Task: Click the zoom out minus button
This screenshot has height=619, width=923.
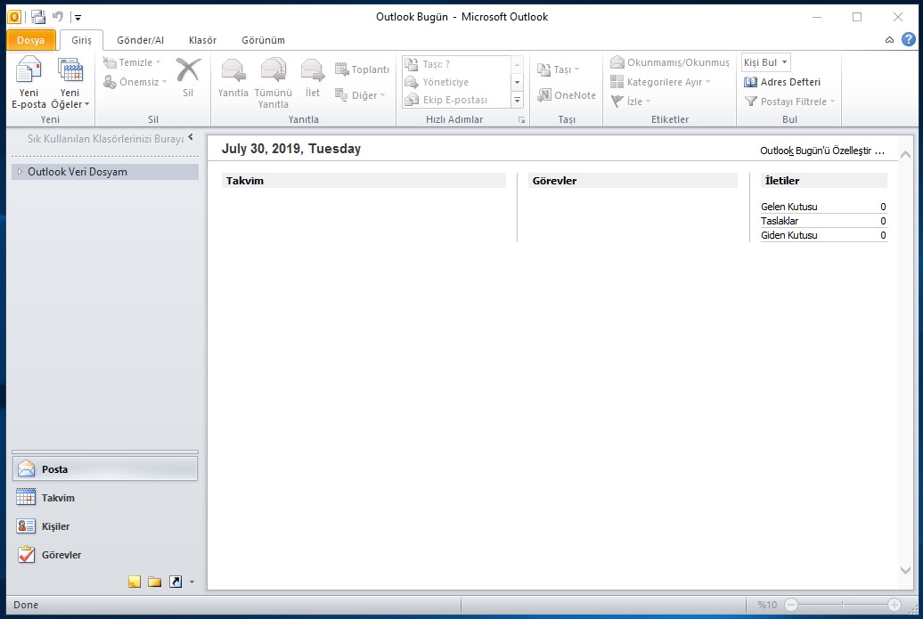Action: pyautogui.click(x=791, y=605)
